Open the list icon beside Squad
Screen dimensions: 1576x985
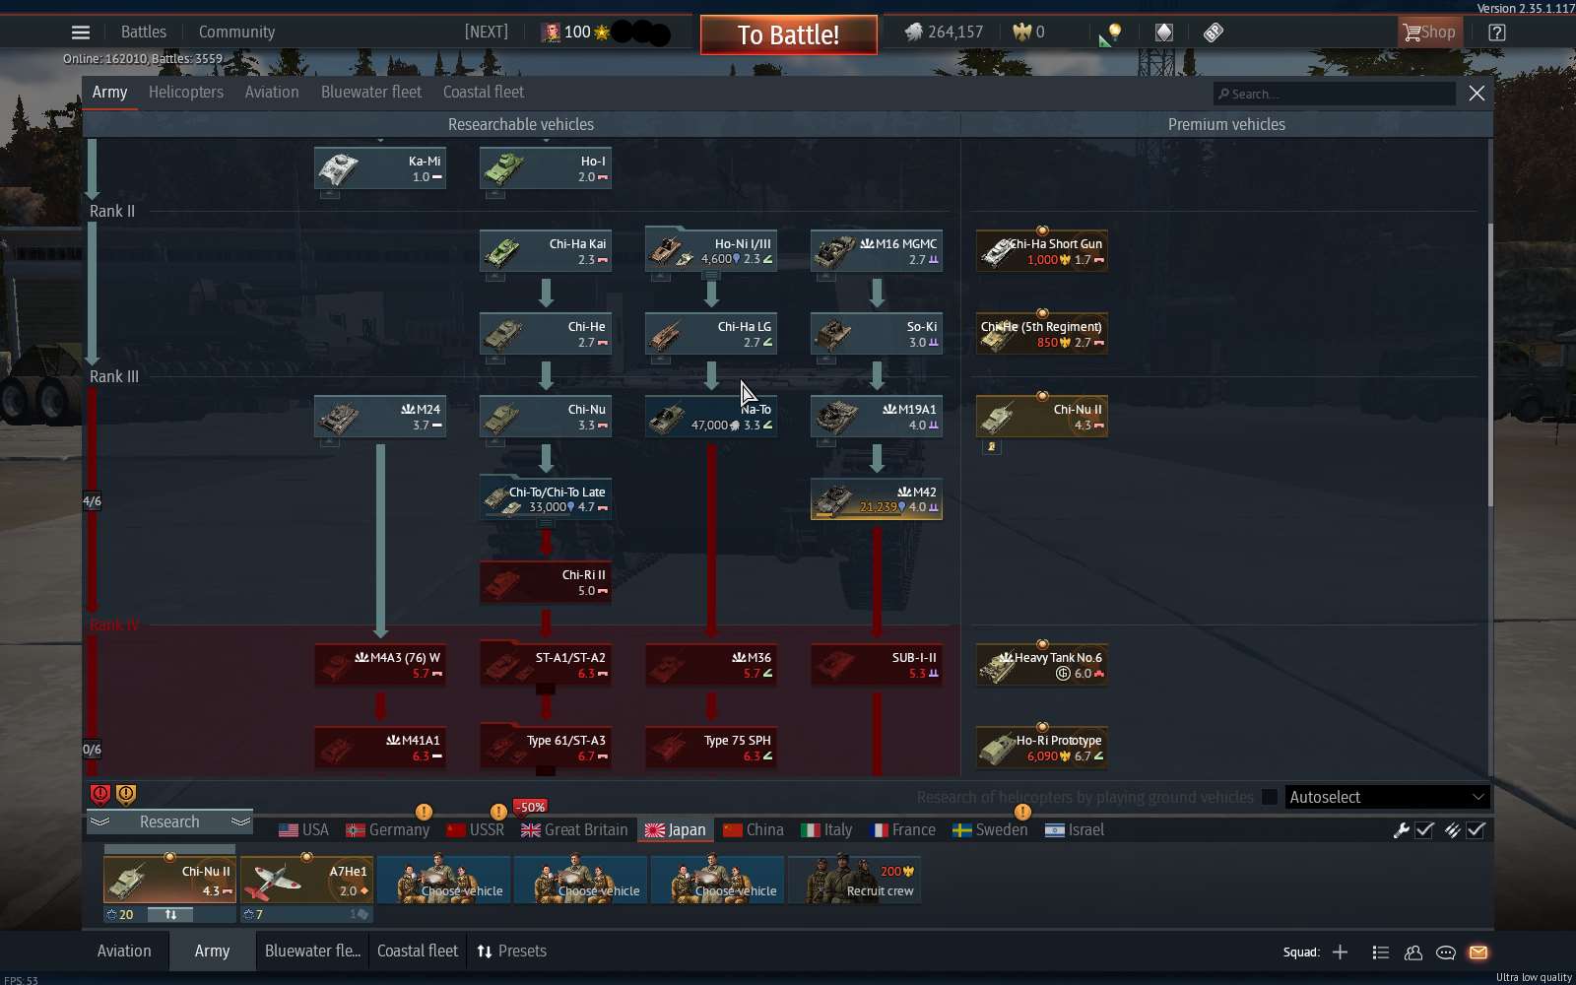coord(1381,952)
